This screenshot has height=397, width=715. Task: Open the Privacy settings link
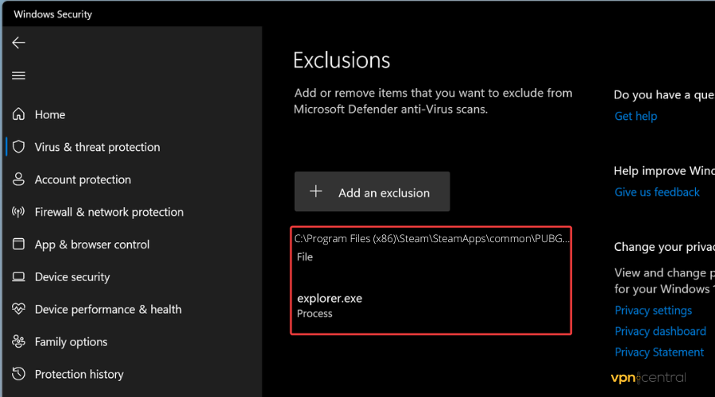pos(653,310)
